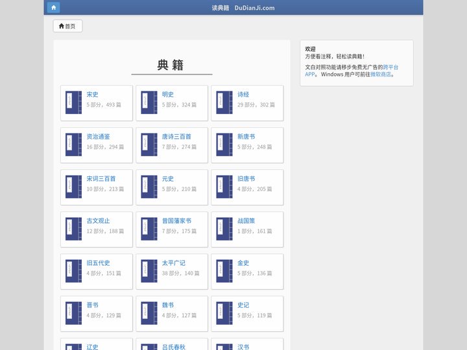The height and width of the screenshot is (350, 467).
Task: Click the home icon in the top bar
Action: coord(54,7)
